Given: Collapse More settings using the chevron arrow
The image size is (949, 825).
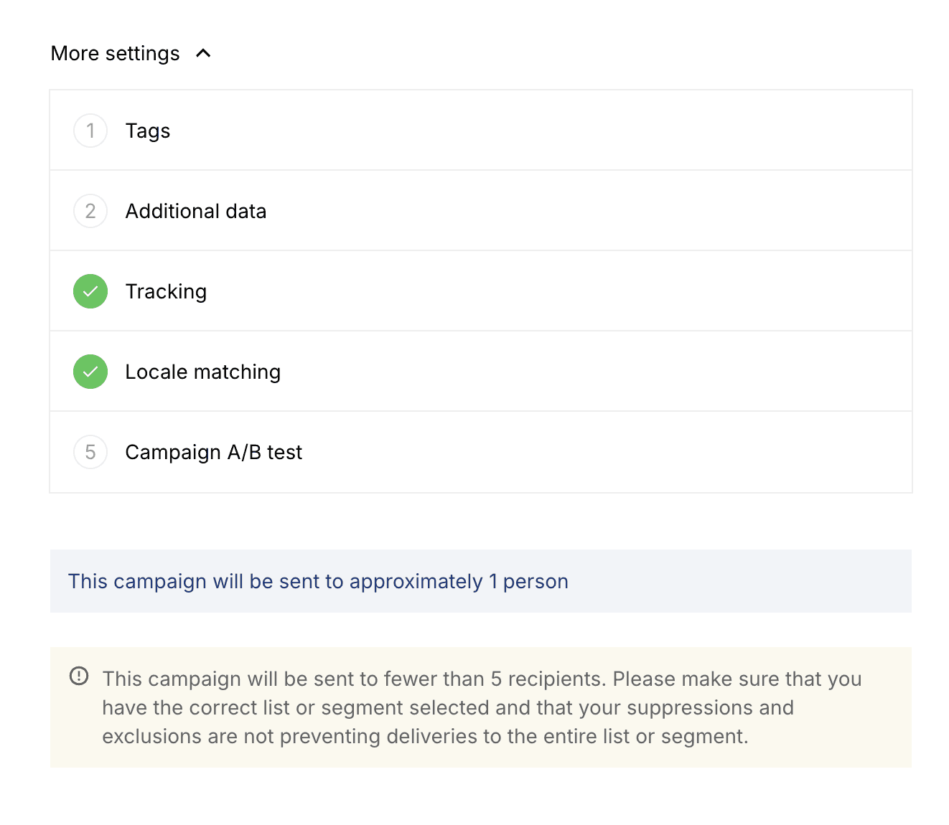Looking at the screenshot, I should [203, 53].
